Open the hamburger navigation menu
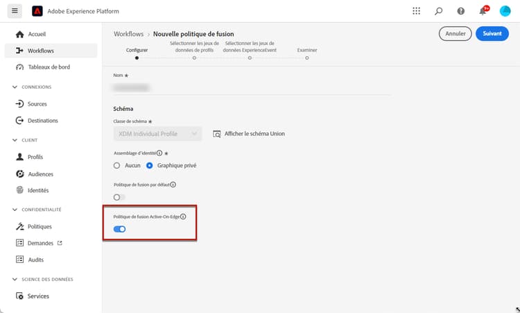This screenshot has width=520, height=313. 15,11
